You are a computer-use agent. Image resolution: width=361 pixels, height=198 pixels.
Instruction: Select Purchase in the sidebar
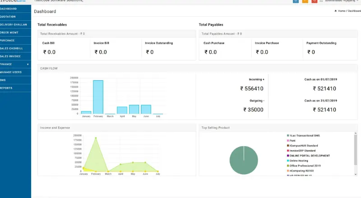(15, 41)
